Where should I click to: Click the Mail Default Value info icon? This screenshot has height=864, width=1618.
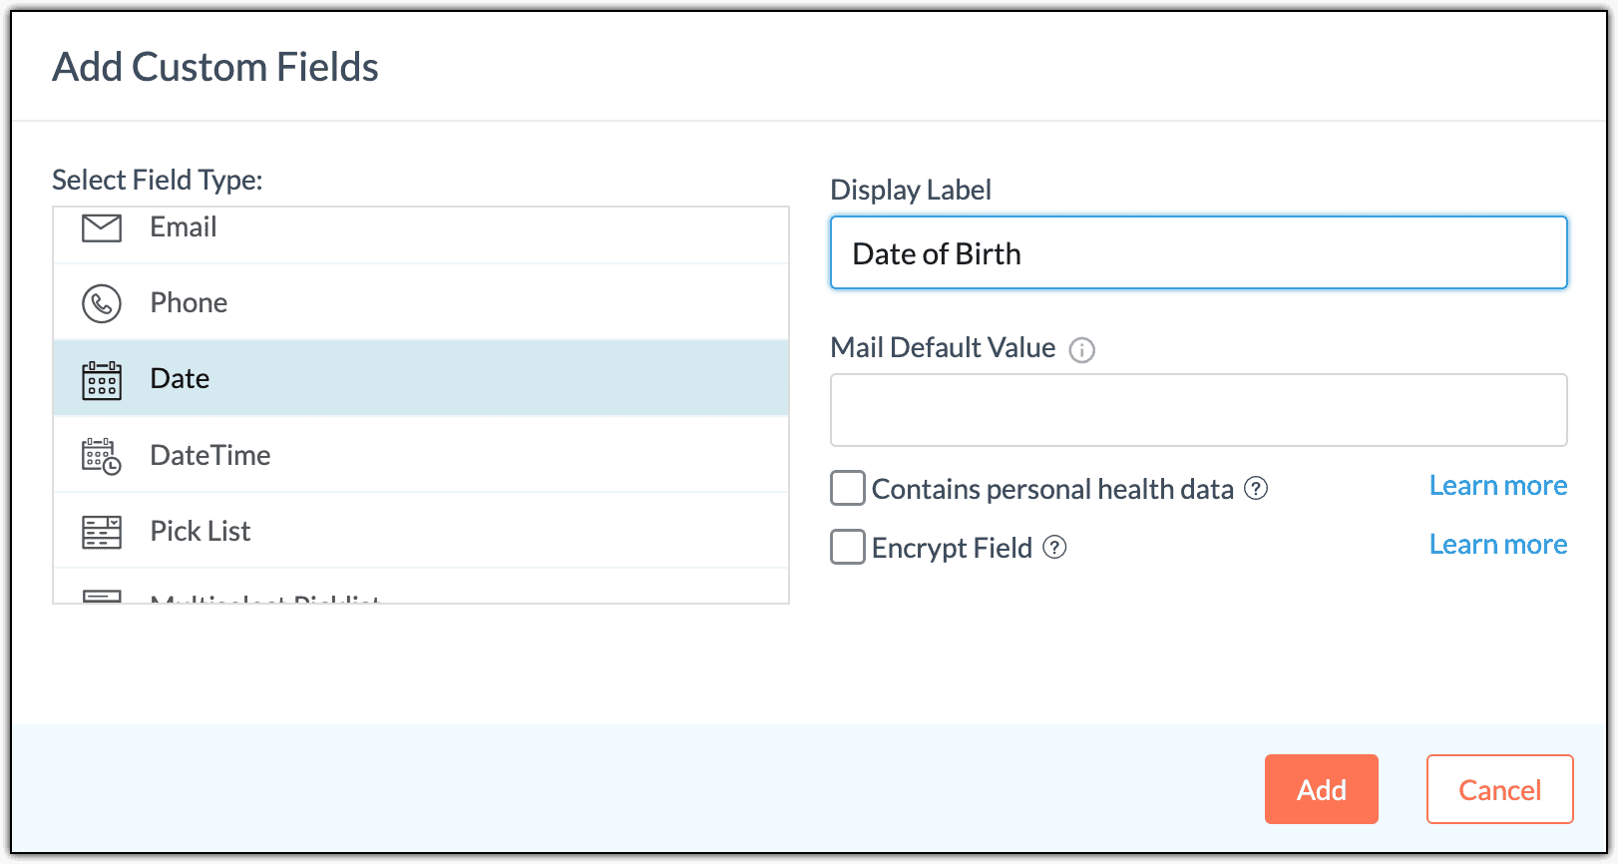tap(1082, 350)
